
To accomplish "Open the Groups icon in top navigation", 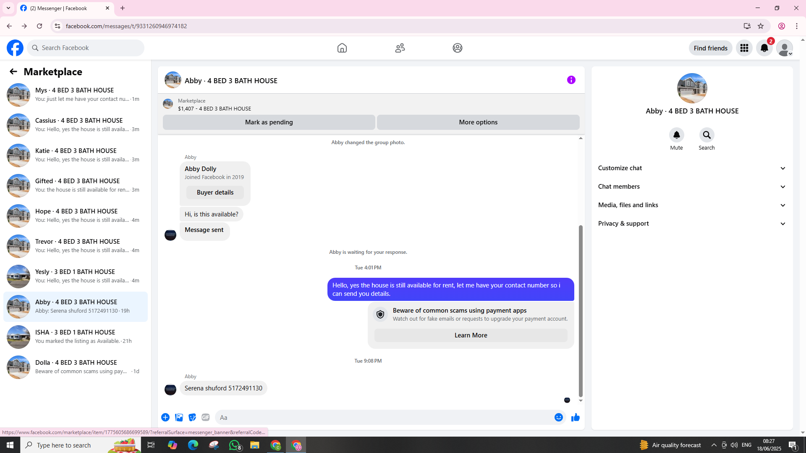I will point(458,48).
